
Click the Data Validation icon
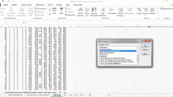coord(103,10)
